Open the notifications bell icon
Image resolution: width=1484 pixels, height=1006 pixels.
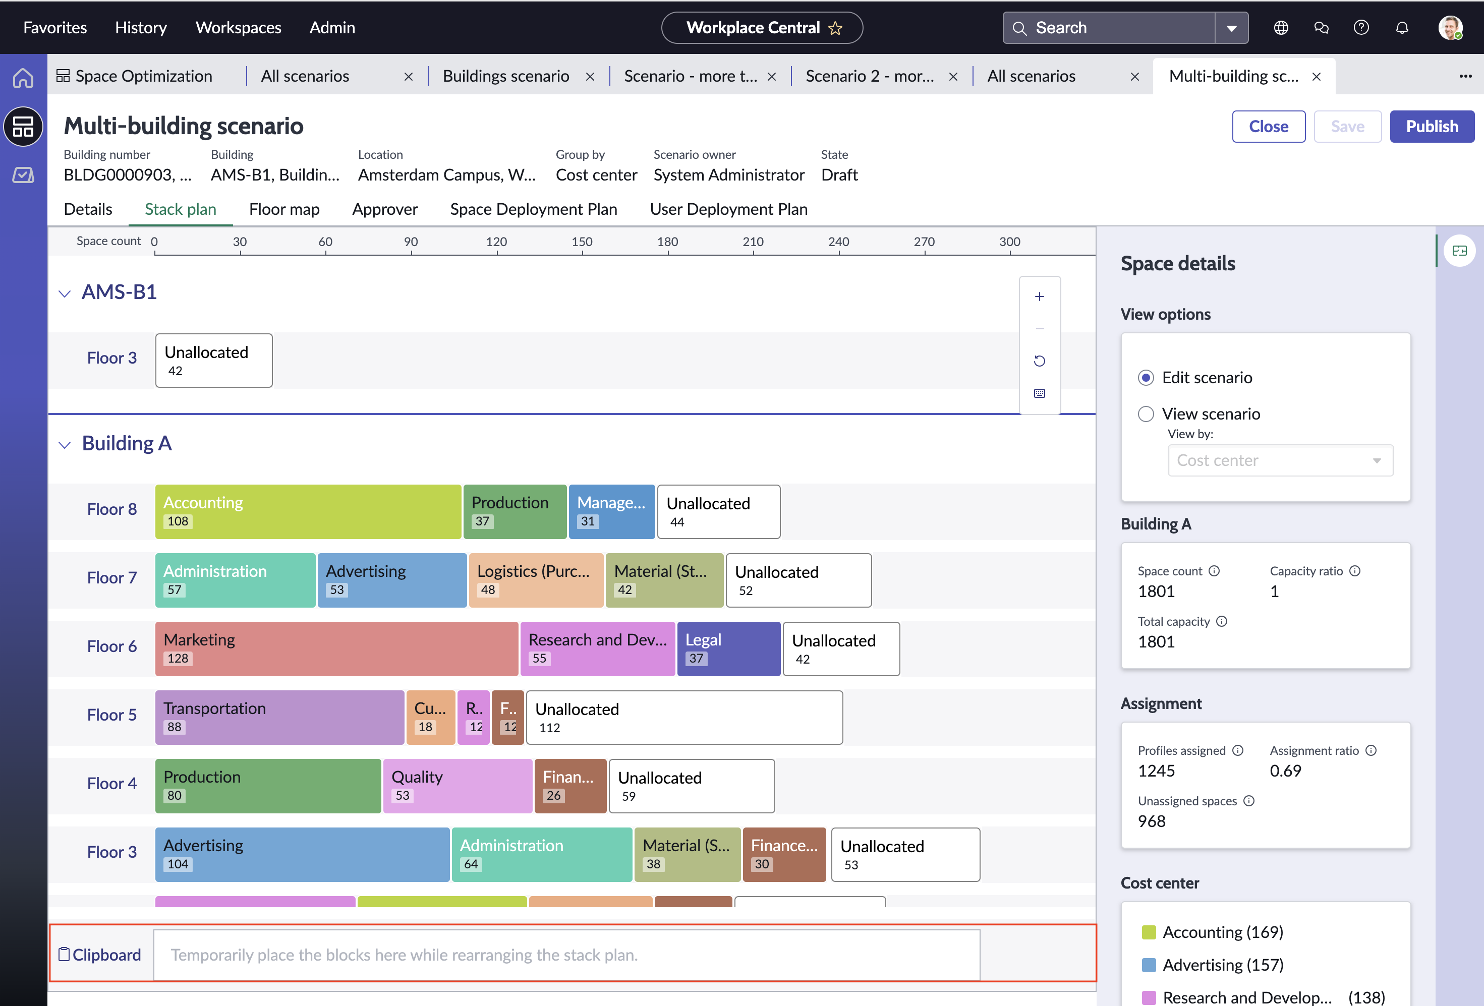(x=1402, y=27)
